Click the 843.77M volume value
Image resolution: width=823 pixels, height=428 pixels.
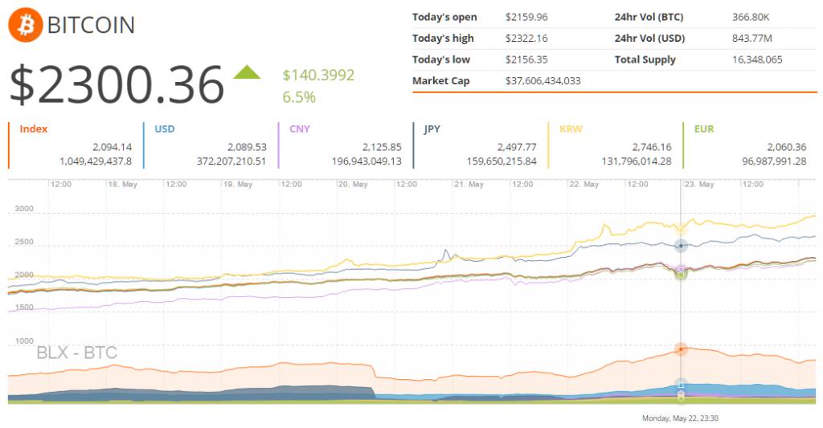(x=752, y=39)
